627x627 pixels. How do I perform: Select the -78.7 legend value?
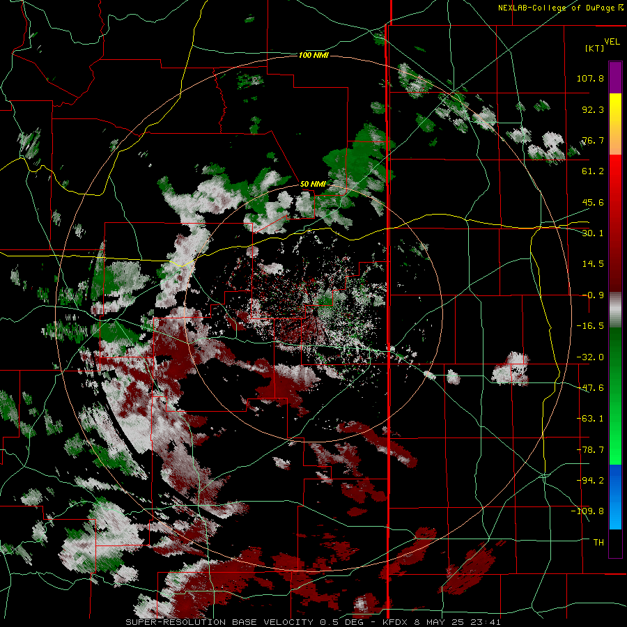pyautogui.click(x=590, y=450)
